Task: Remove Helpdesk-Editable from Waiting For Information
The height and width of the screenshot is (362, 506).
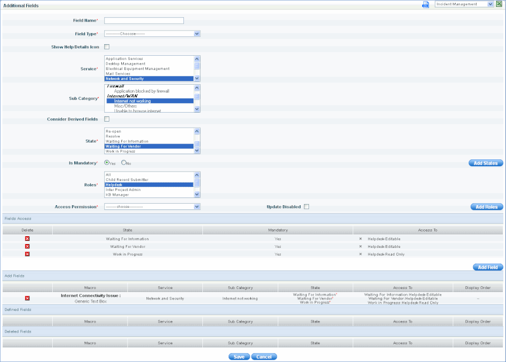Action: [x=361, y=239]
